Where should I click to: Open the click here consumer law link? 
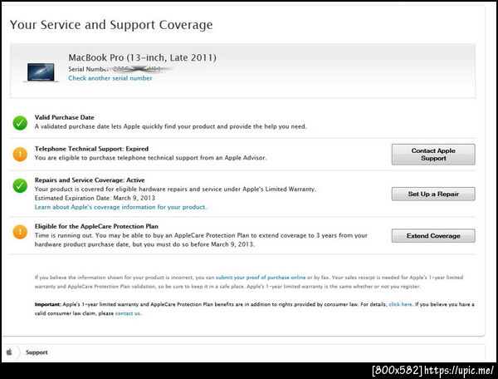pyautogui.click(x=401, y=304)
